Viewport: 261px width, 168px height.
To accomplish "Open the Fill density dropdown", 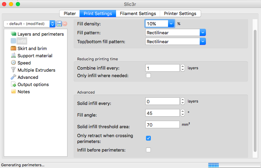I will point(171,24).
